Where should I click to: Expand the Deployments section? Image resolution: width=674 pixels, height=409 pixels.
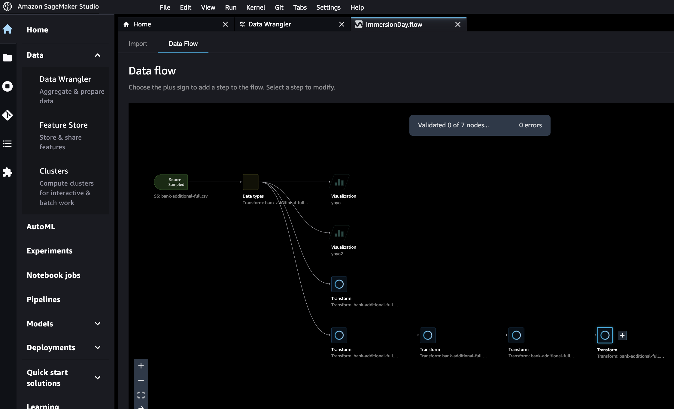point(97,347)
